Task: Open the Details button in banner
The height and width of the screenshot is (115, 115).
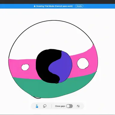Action: click(x=79, y=6)
